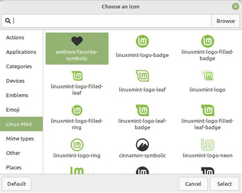Focus the icon search field

pyautogui.click(x=107, y=21)
